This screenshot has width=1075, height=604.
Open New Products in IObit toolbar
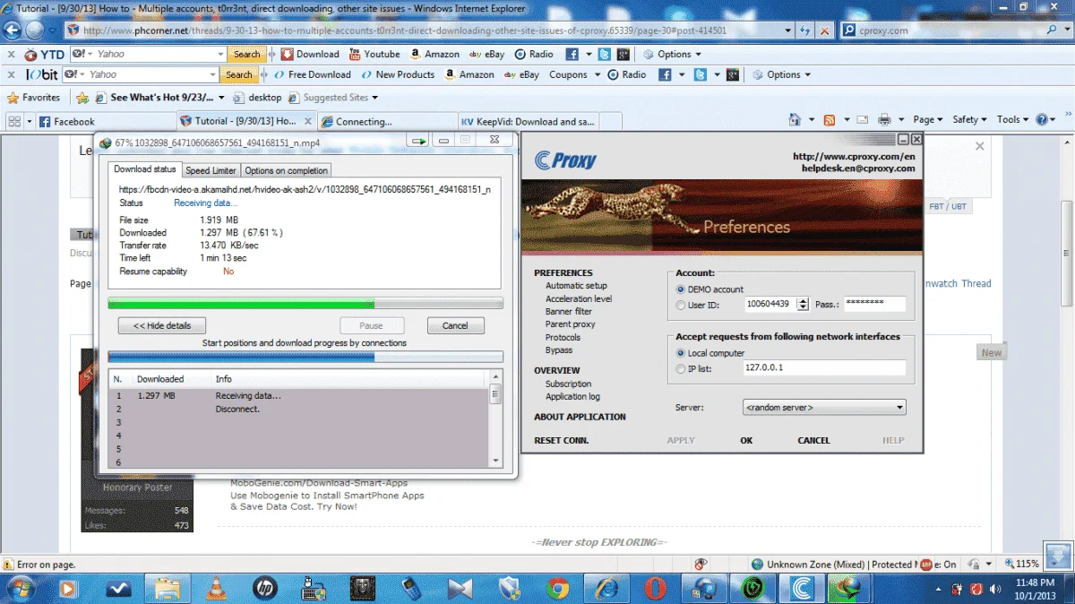pos(398,74)
